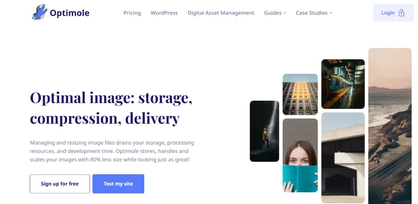Viewport: 418px width, 204px height.
Task: Expand the Case Studies dropdown chevron
Action: 331,13
